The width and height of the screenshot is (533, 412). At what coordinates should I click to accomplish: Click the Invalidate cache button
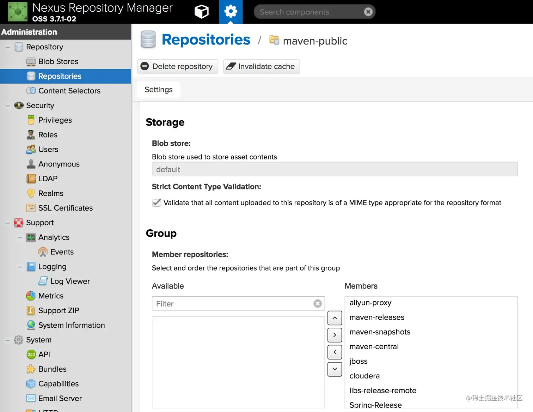[261, 66]
